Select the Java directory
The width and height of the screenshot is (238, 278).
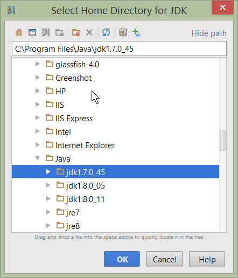[x=62, y=159]
